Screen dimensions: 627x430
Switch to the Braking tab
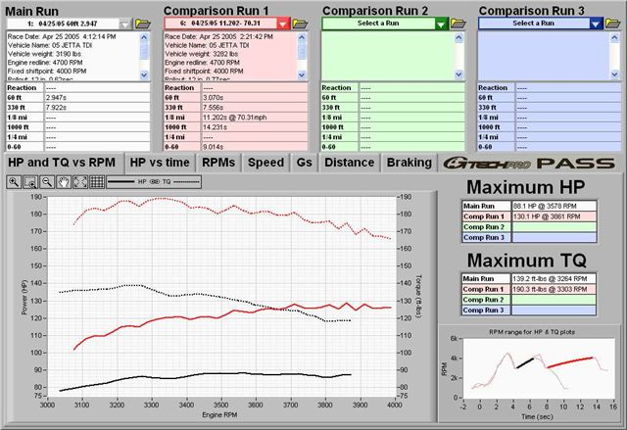(x=410, y=163)
